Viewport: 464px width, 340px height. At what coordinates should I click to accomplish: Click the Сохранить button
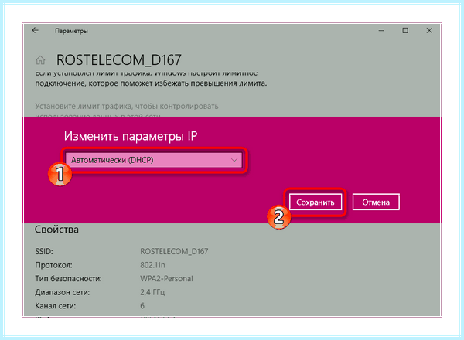(316, 202)
